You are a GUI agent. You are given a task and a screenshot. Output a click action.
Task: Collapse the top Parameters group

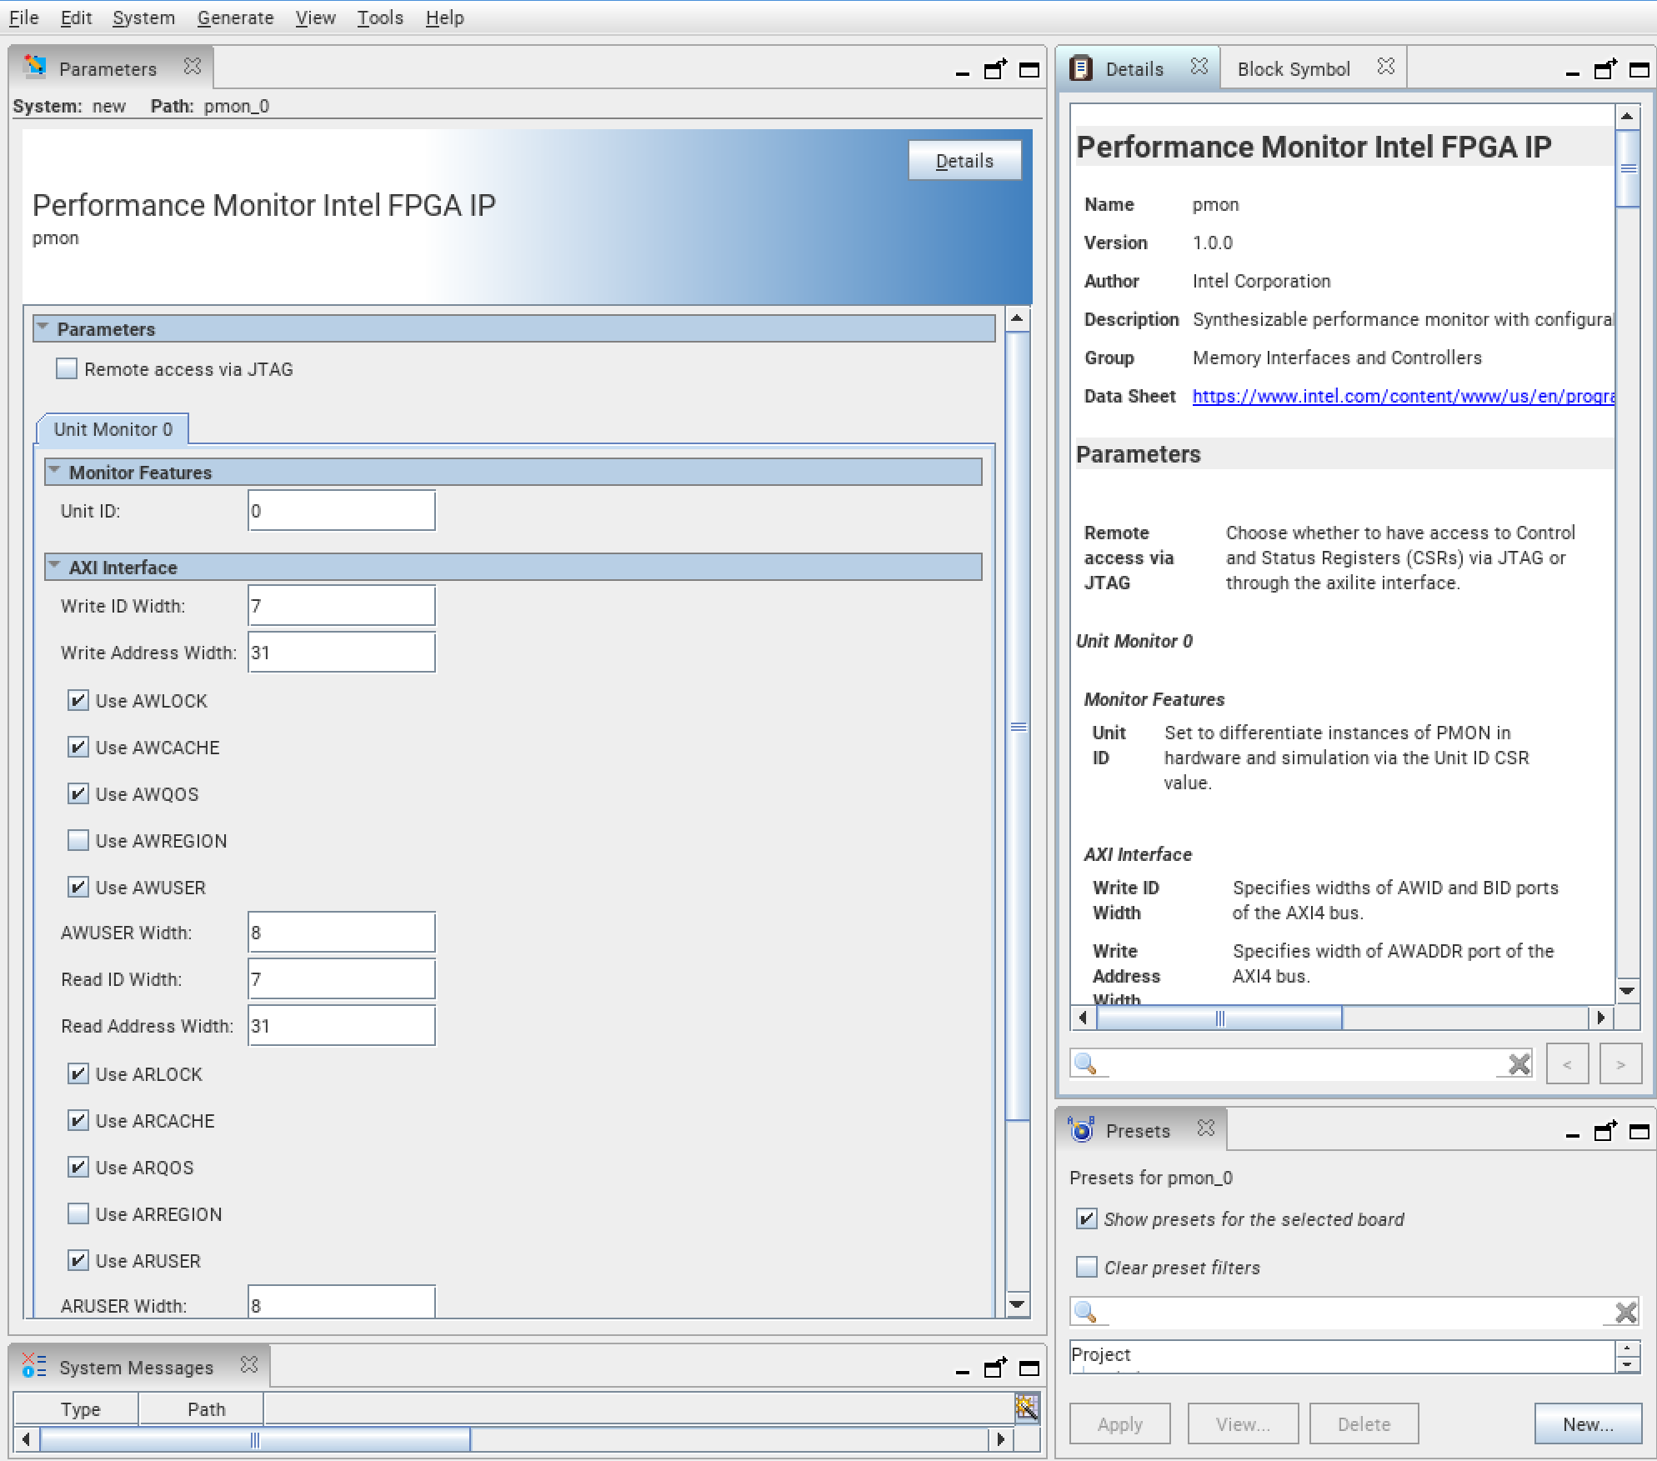point(43,328)
